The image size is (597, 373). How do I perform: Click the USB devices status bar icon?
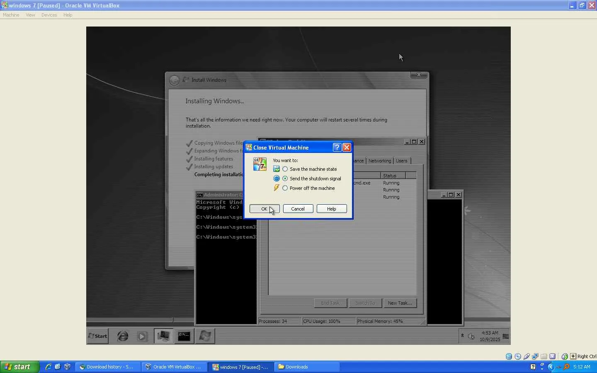pos(527,356)
